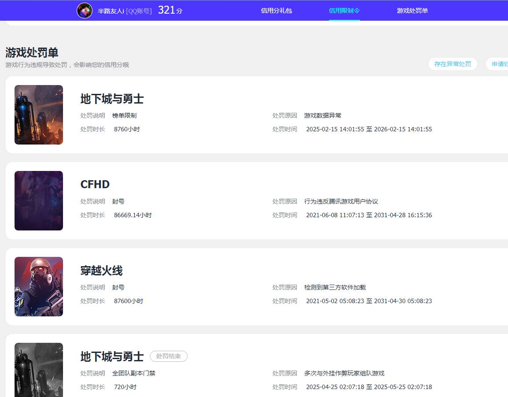The height and width of the screenshot is (397, 508).
Task: Open the 游戏处罚单 tab
Action: [412, 11]
